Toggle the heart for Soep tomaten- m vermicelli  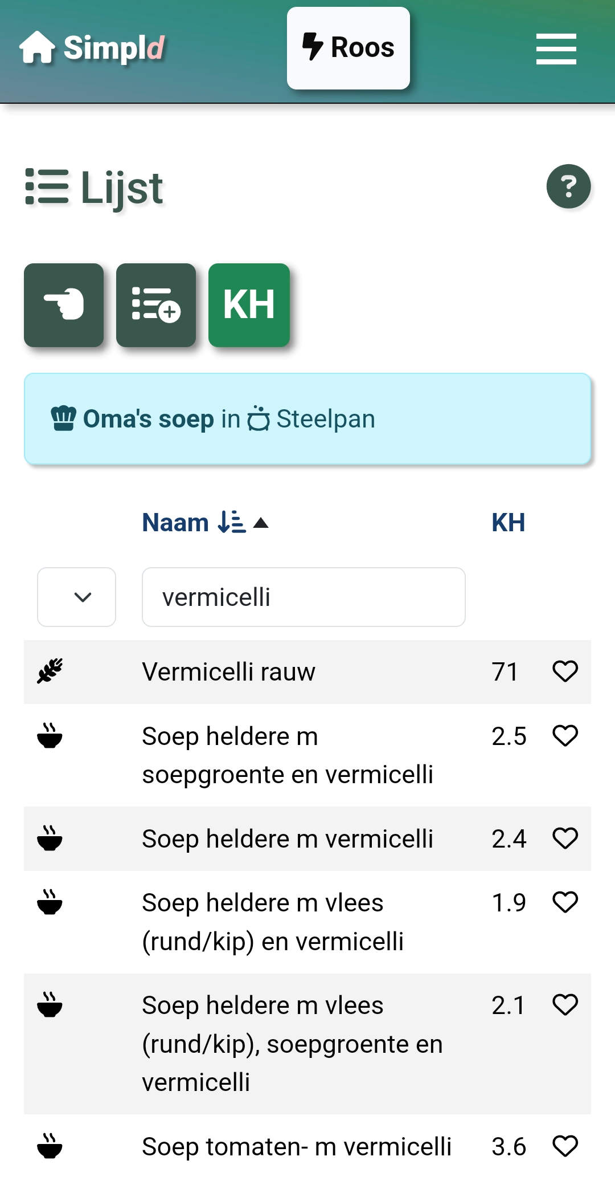point(565,1146)
